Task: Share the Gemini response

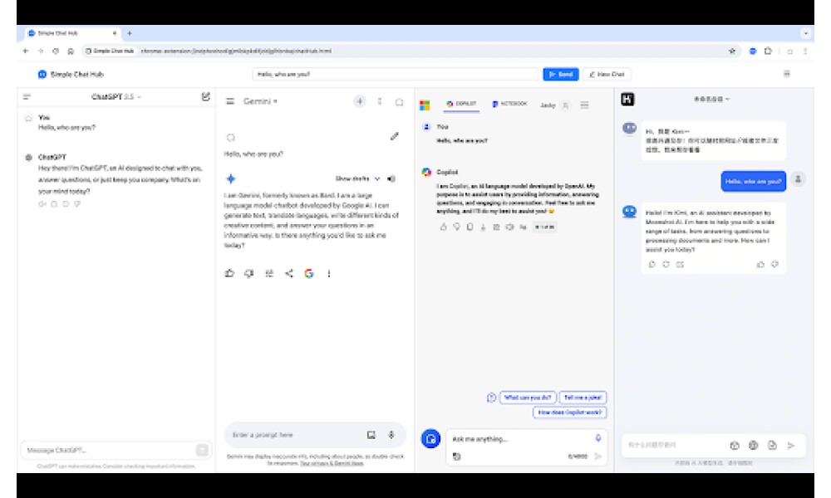Action: [x=289, y=273]
